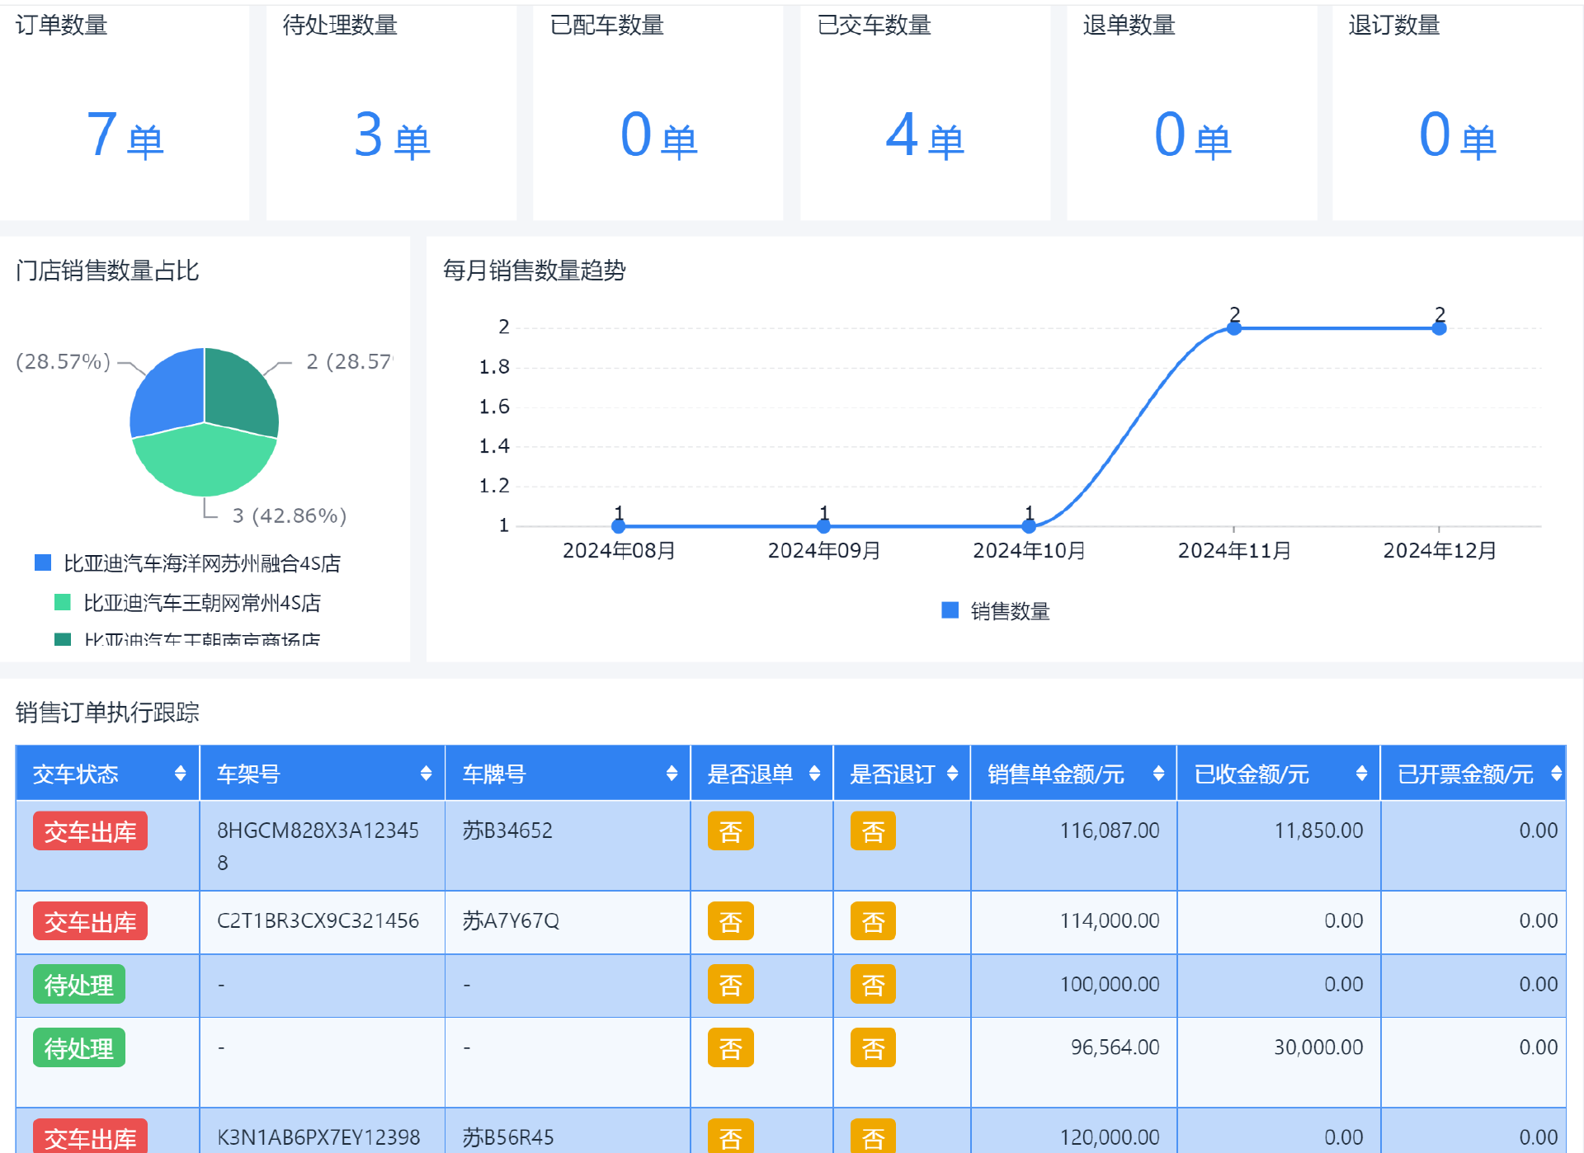Click 否 退单 badge for 苏A7Y67Q
This screenshot has height=1153, width=1584.
[730, 922]
